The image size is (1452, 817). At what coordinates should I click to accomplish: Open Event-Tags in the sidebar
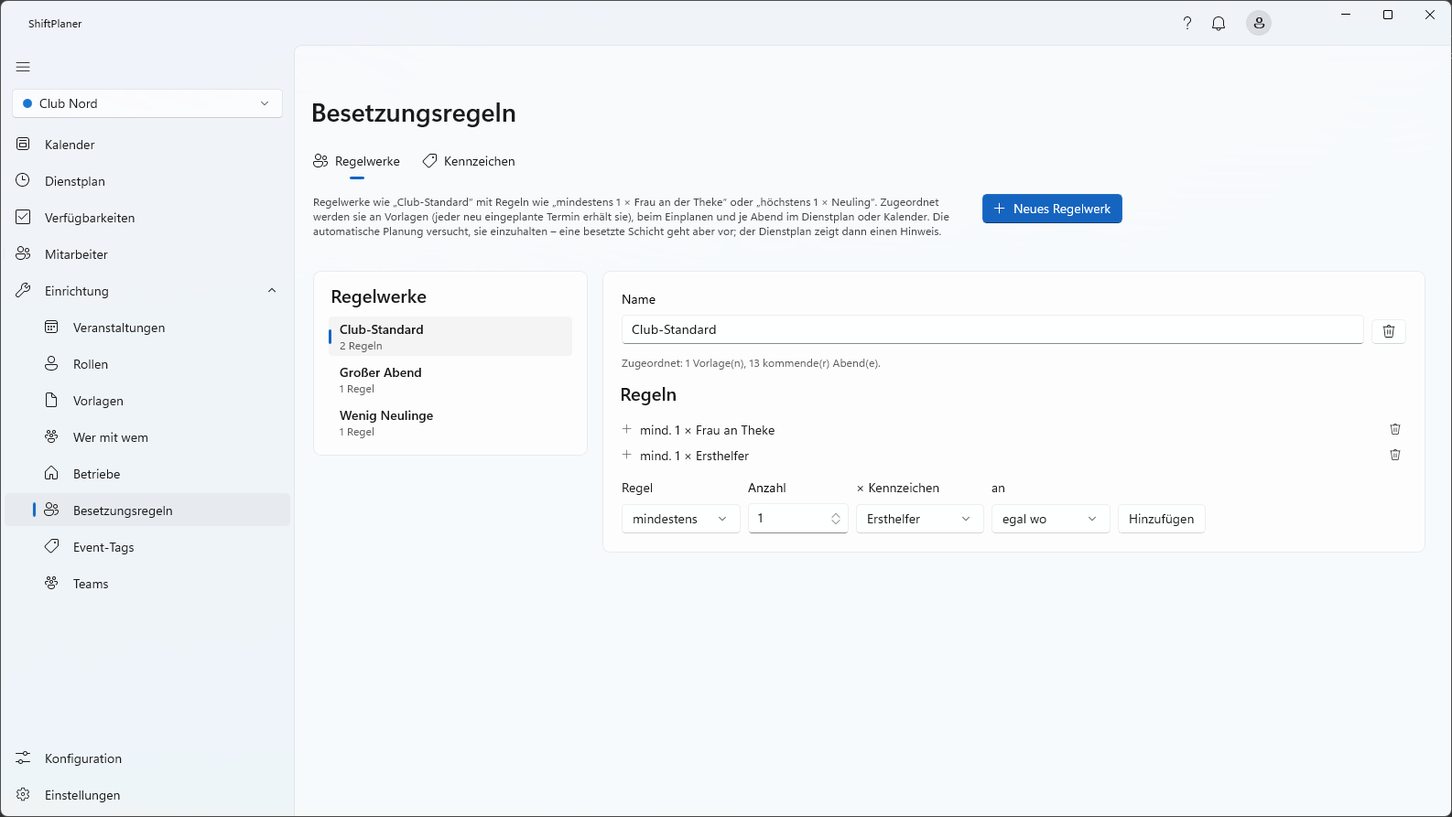pyautogui.click(x=147, y=547)
